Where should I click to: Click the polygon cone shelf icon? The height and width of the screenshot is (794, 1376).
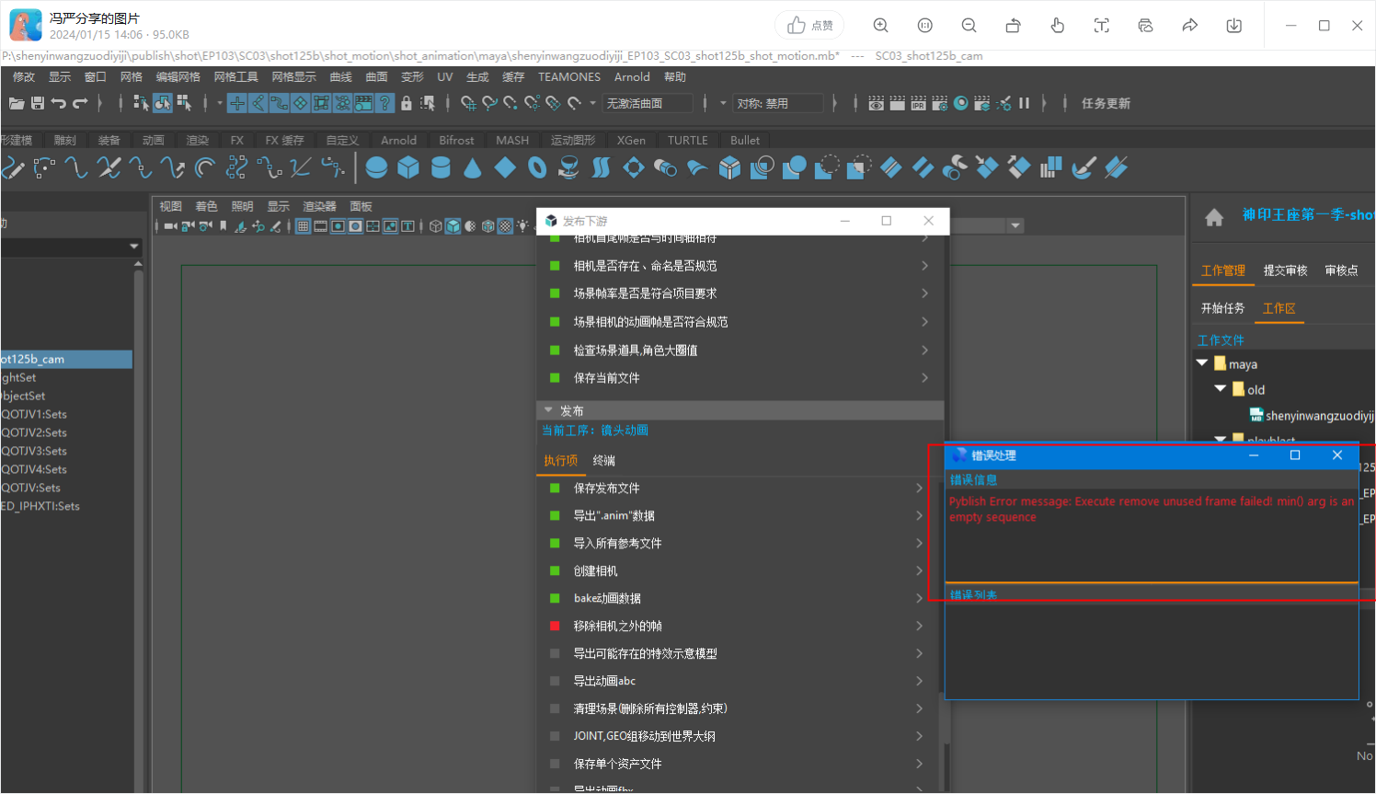coord(473,167)
